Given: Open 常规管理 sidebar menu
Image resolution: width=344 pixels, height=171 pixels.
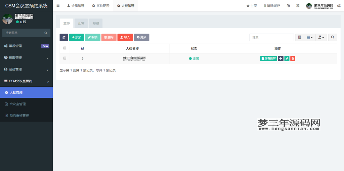Looking at the screenshot, I should coord(26,46).
